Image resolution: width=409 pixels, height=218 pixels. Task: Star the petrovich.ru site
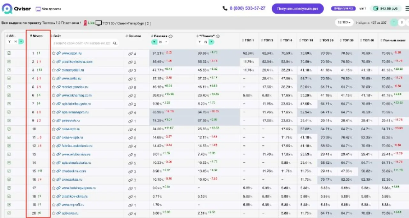point(54,120)
